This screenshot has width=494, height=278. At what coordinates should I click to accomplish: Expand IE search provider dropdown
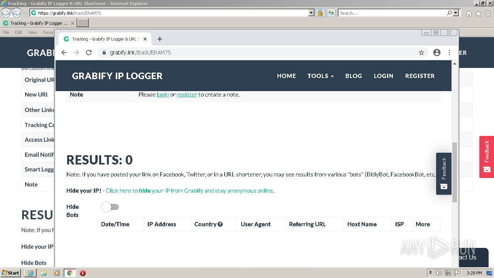(456, 13)
